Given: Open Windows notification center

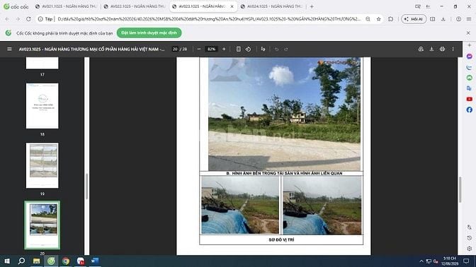Looking at the screenshot, I should (x=466, y=261).
